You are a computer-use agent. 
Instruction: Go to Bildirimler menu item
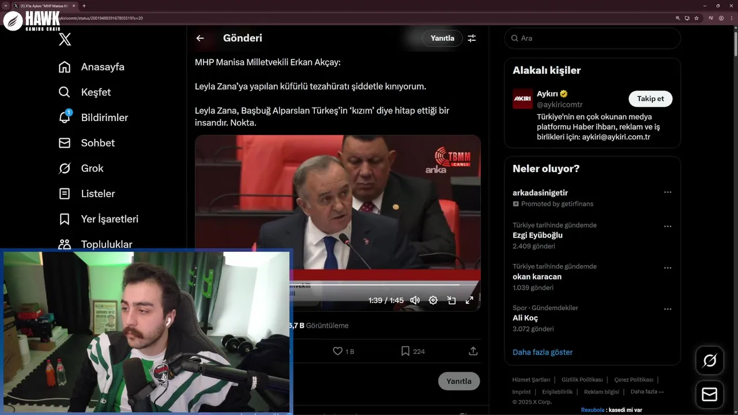tap(104, 118)
